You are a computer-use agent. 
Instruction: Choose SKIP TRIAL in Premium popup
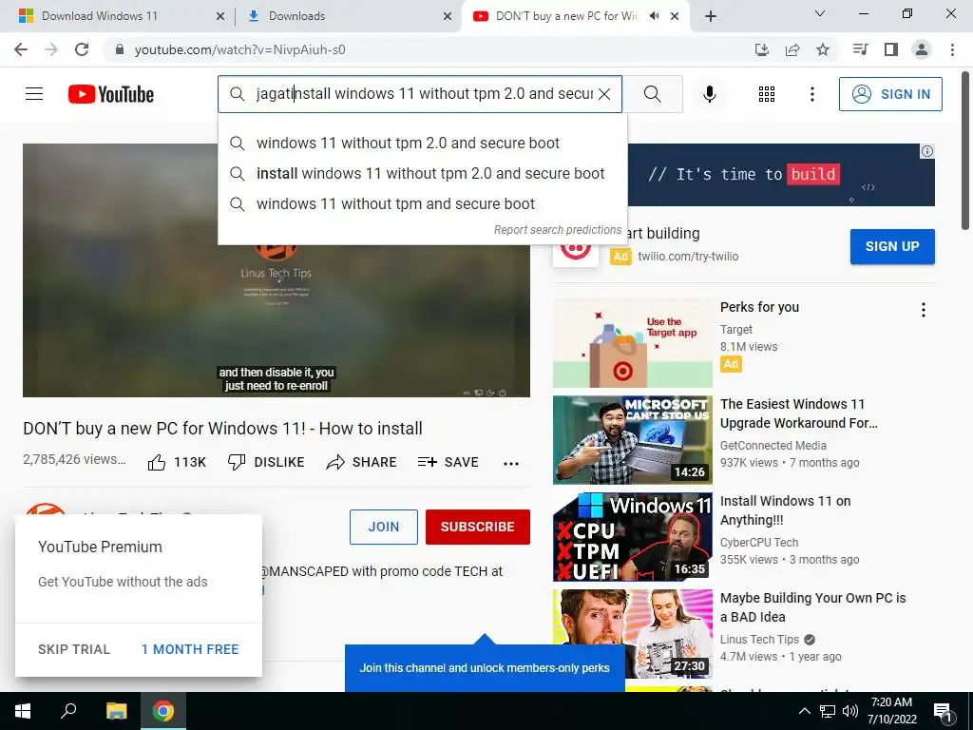point(74,649)
